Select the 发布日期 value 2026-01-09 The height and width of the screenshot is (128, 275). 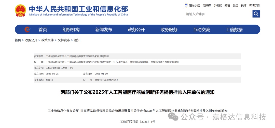(x=101, y=74)
